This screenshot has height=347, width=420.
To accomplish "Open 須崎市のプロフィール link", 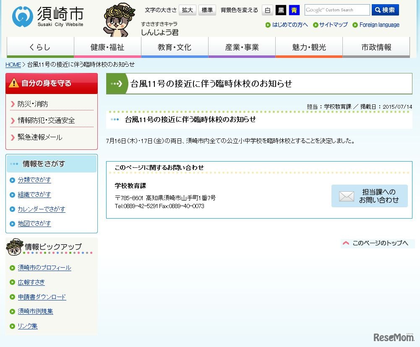I will point(44,267).
